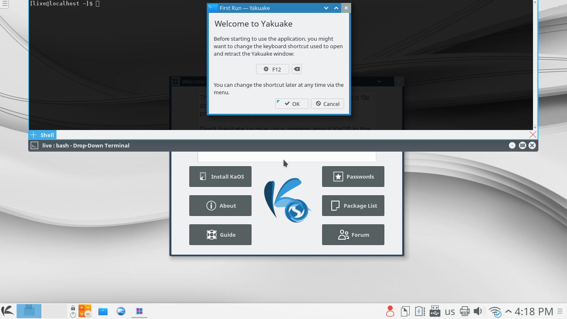Keep the First Run dialog below others
Viewport: 567px width, 319px height.
pos(326,8)
